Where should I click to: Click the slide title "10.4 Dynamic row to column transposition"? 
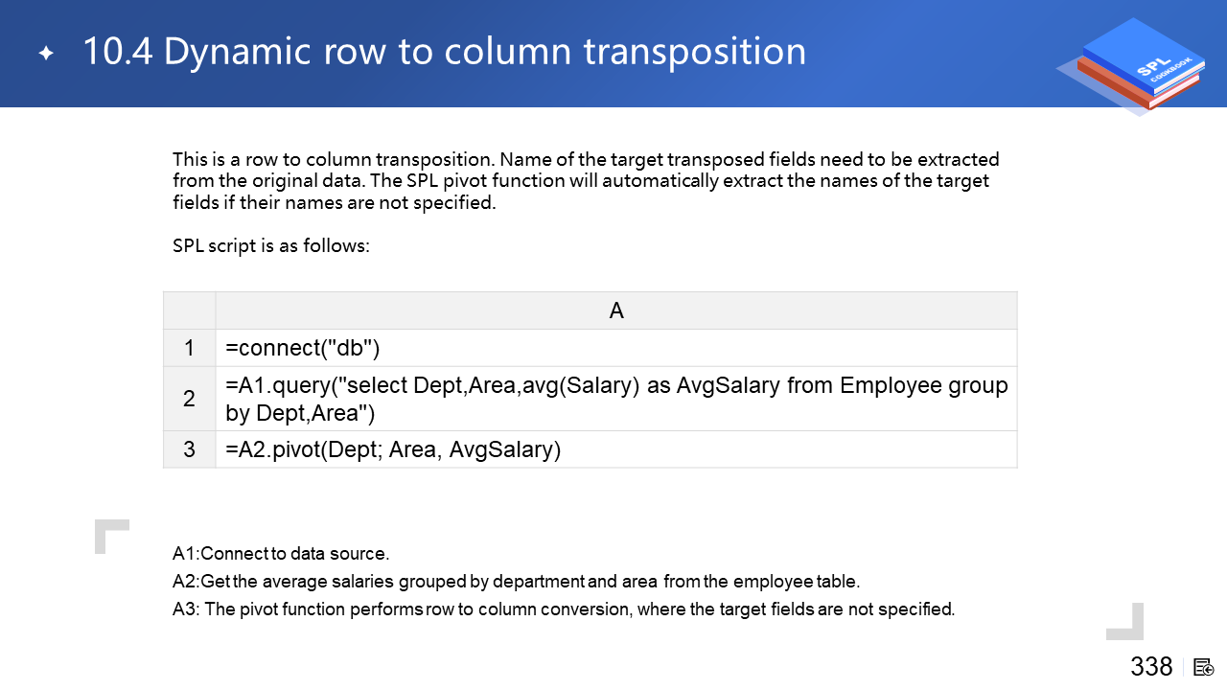pos(444,52)
